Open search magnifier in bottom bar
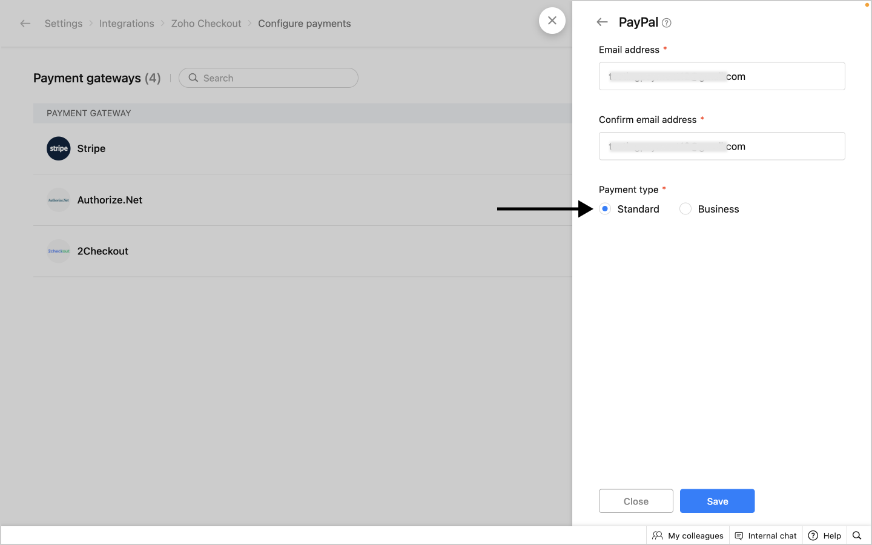The image size is (872, 545). coord(857,535)
